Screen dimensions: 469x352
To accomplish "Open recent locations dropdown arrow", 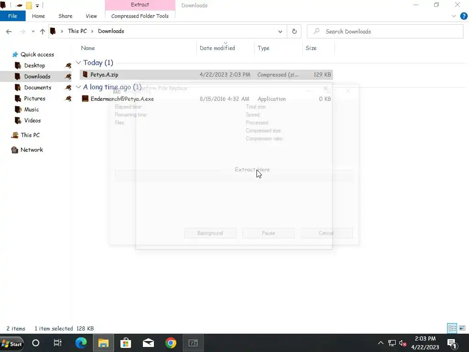I will pyautogui.click(x=33, y=32).
